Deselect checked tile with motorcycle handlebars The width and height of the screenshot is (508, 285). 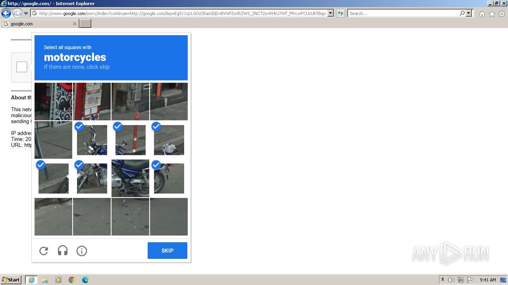(92, 140)
